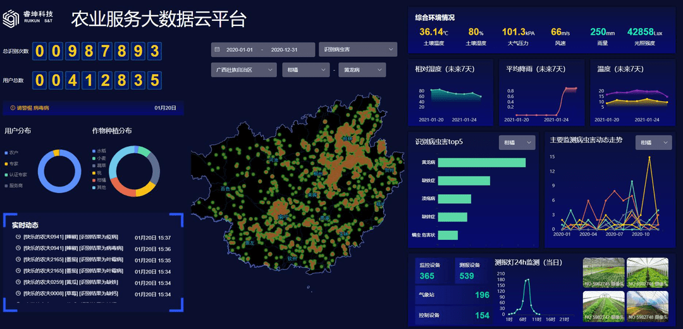
Task: Click the 农业服务大数据云平台 page title
Action: click(x=159, y=20)
